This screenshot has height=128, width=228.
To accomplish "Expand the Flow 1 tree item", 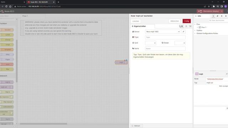I will [197, 27].
